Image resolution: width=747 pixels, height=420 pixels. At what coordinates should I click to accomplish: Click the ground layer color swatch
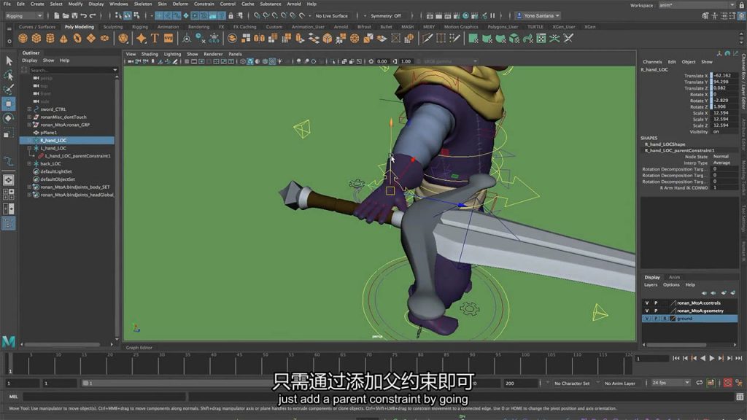673,318
